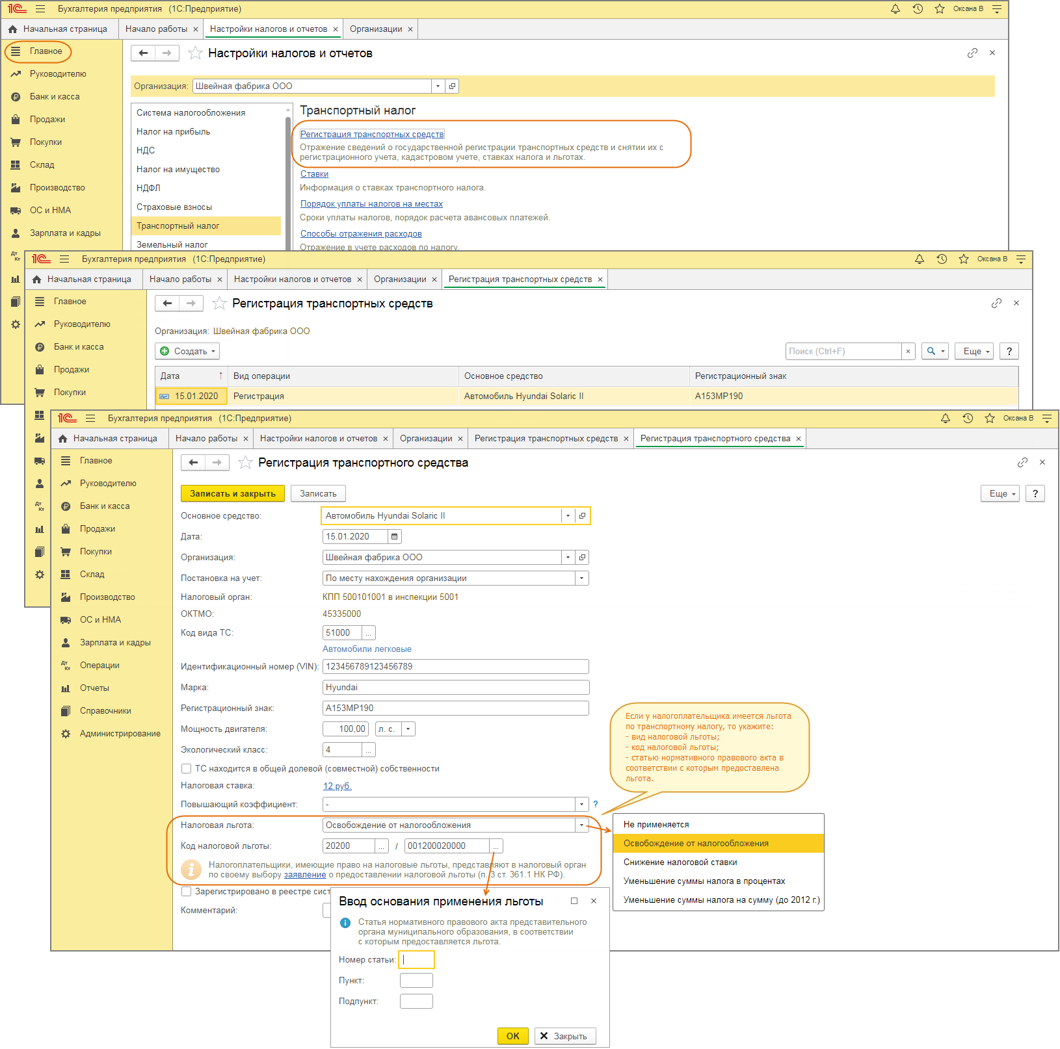Open Банк и касса in front window sidebar
1060x1049 pixels.
point(105,506)
